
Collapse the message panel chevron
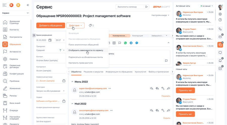pos(168,43)
